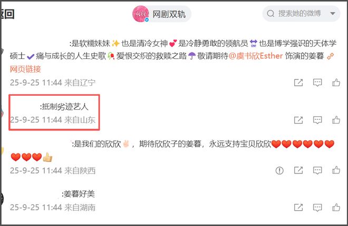
Task: Share the 辽宁 comment
Action: click(298, 83)
